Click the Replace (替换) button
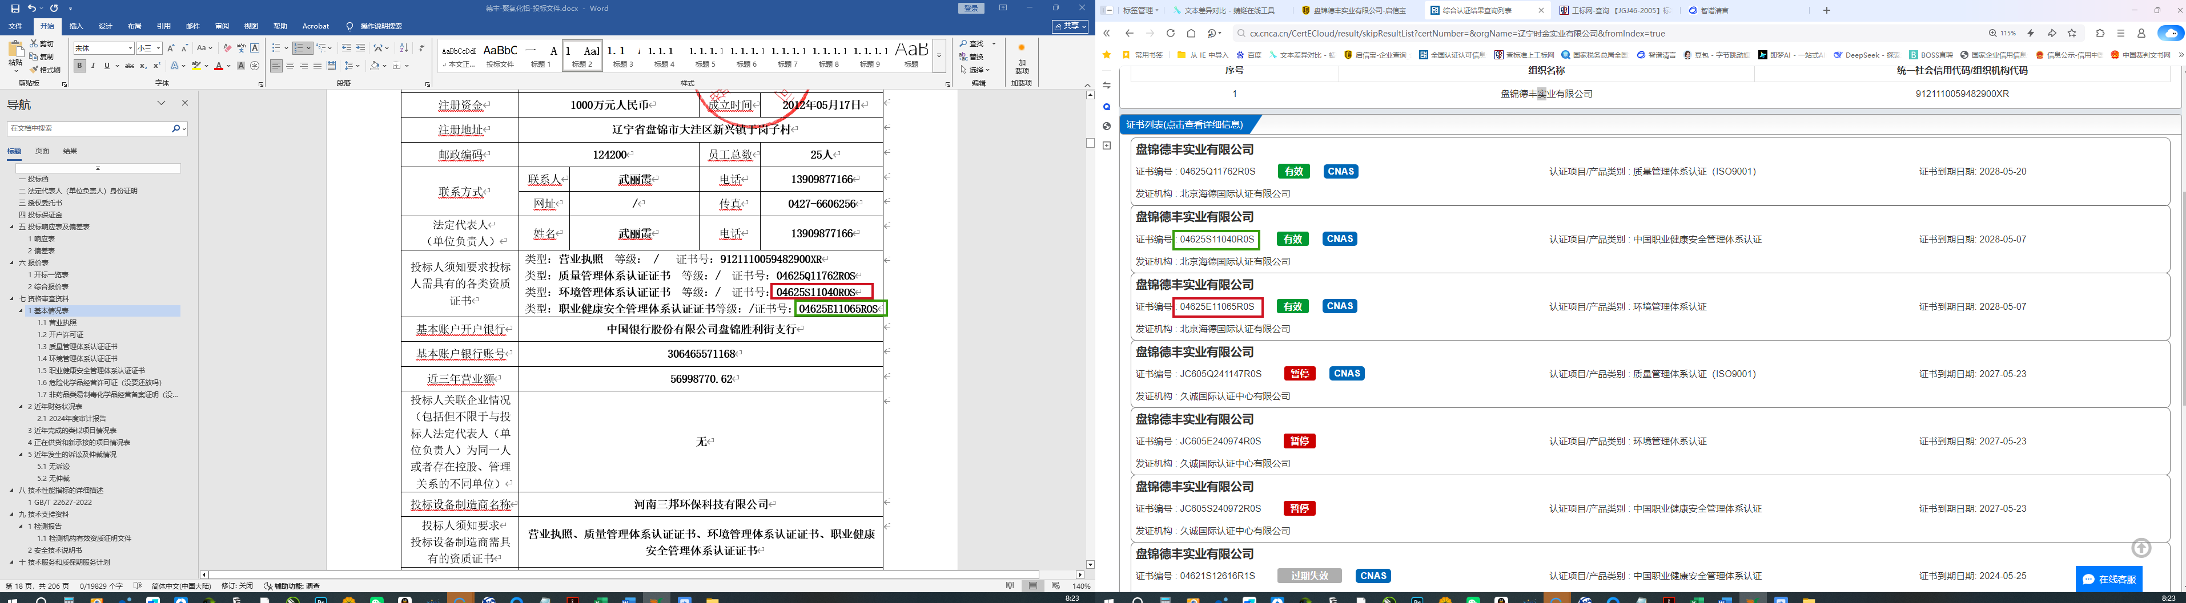 coord(971,57)
